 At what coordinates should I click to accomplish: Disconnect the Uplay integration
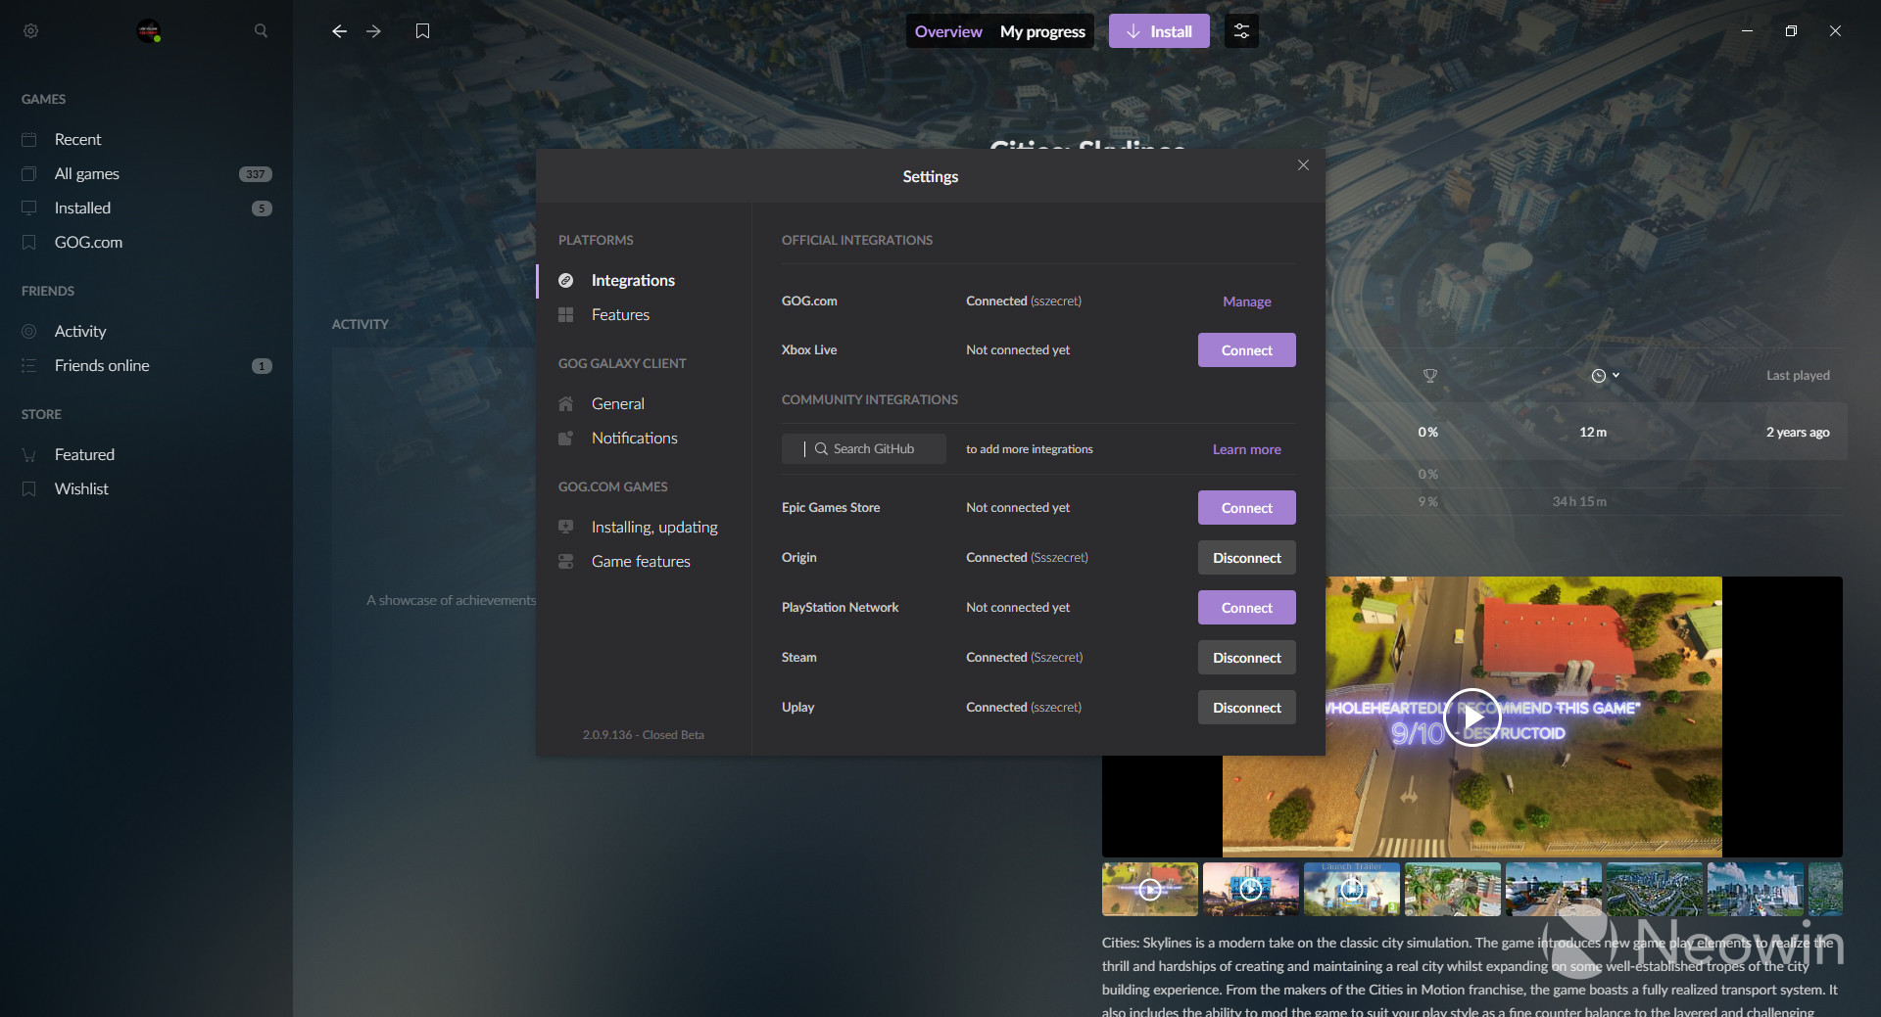(1246, 708)
